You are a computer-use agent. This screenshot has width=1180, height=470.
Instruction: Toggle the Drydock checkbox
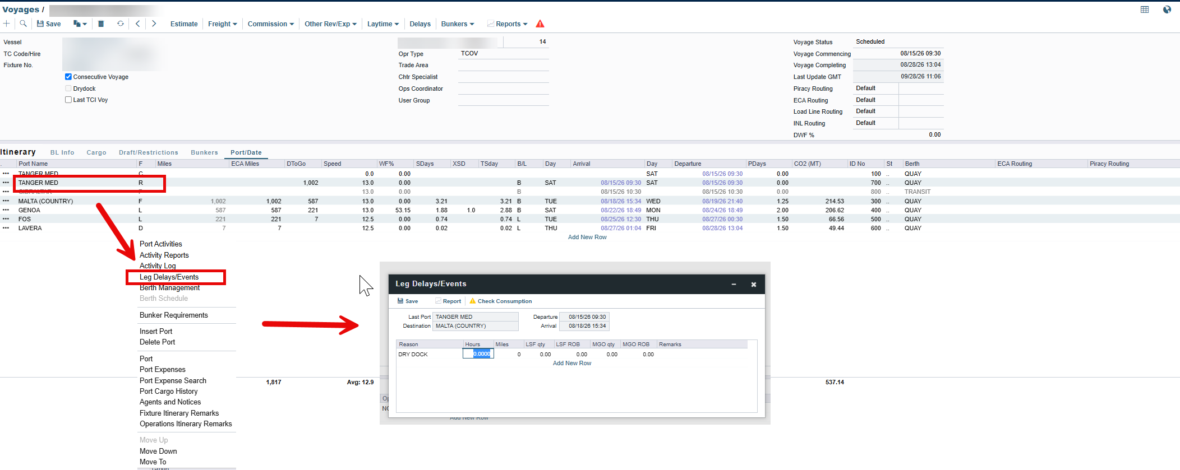[x=68, y=89]
